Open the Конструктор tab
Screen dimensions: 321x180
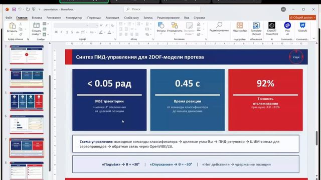(x=74, y=18)
